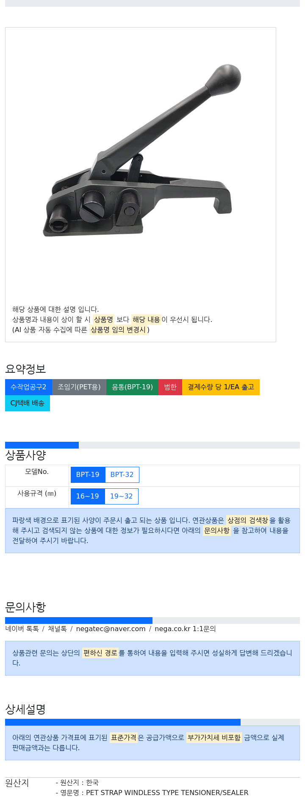
Task: Click the red 범한 brand tag
Action: pyautogui.click(x=170, y=387)
